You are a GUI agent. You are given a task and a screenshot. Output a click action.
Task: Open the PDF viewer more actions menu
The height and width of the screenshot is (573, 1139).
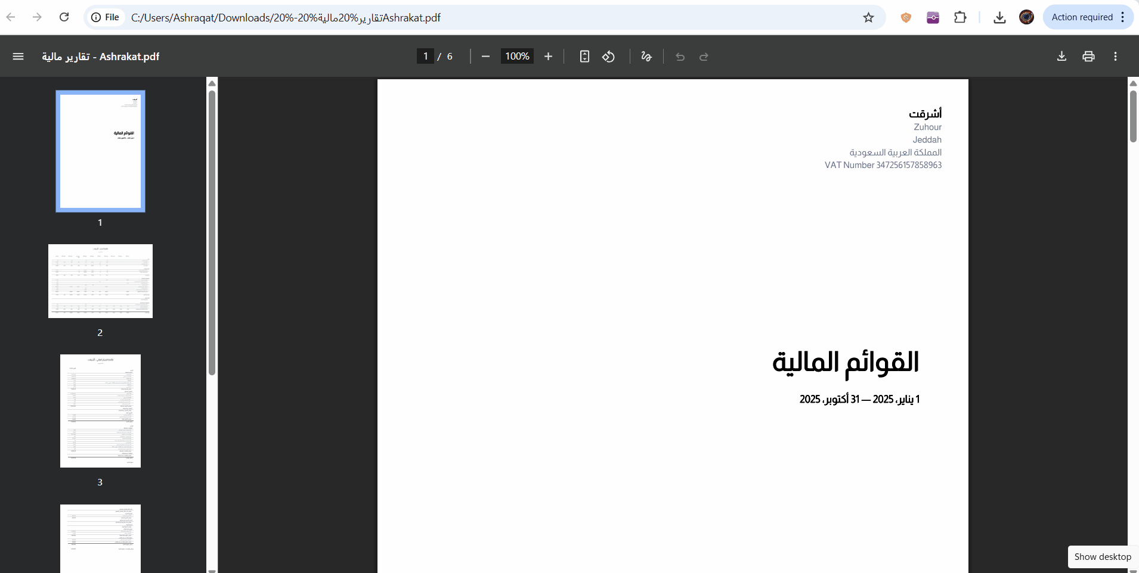click(x=1115, y=57)
